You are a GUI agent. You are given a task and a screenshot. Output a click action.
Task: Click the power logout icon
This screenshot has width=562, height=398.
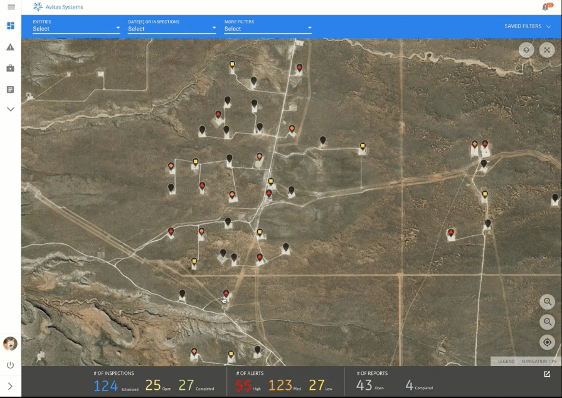11,365
